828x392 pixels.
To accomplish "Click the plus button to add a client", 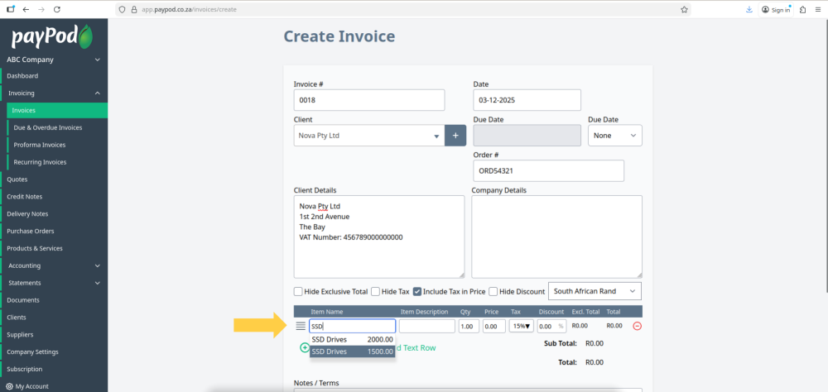I will click(455, 136).
